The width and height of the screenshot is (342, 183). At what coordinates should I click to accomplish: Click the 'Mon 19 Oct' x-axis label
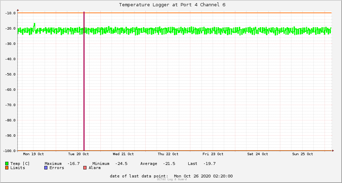pyautogui.click(x=33, y=154)
